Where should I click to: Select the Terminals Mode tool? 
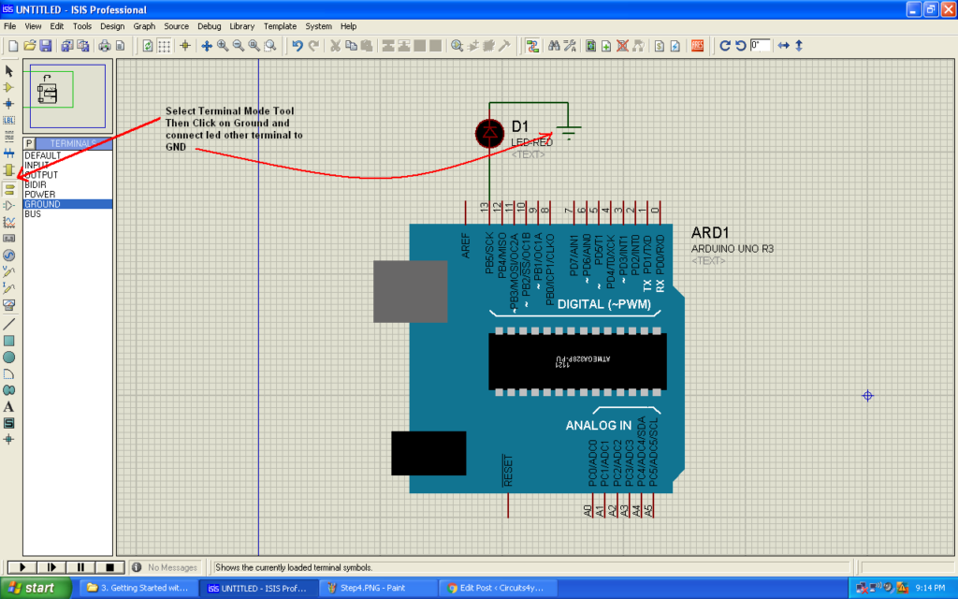(8, 189)
